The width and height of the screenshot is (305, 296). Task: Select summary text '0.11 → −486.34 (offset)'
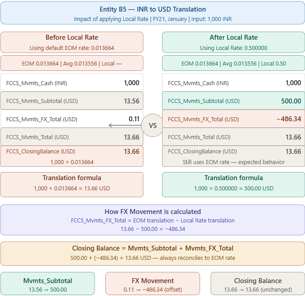click(x=153, y=290)
